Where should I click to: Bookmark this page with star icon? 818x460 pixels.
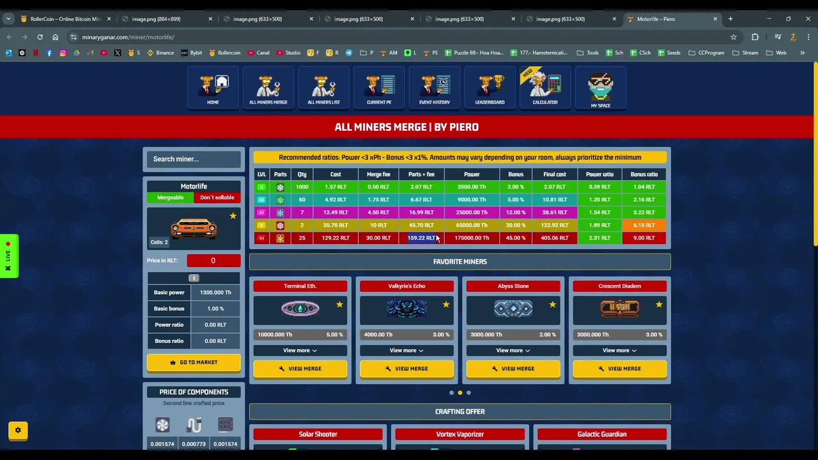pos(734,37)
